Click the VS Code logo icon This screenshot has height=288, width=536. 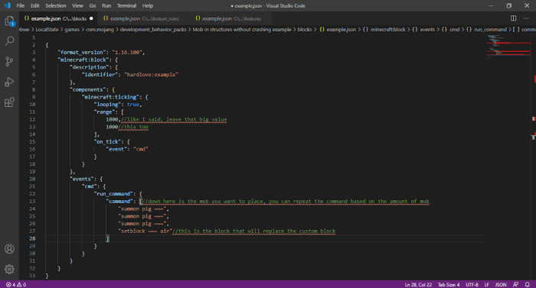pyautogui.click(x=7, y=5)
